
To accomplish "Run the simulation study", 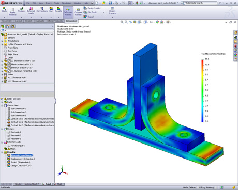I will click(51, 10).
